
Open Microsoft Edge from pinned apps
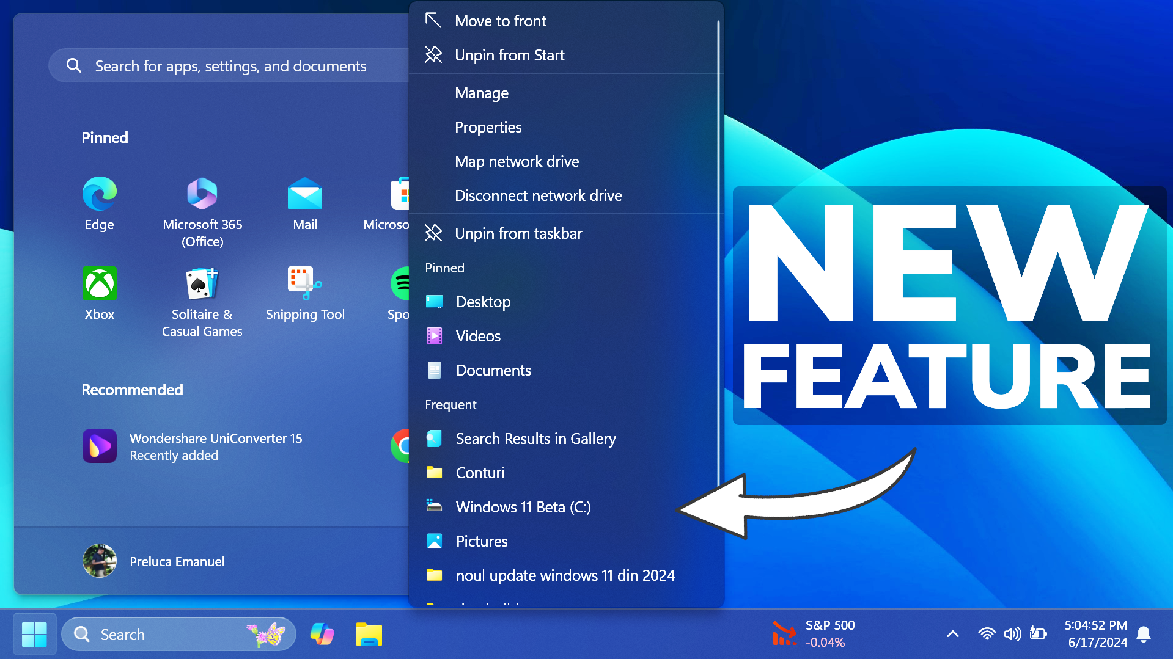click(99, 202)
